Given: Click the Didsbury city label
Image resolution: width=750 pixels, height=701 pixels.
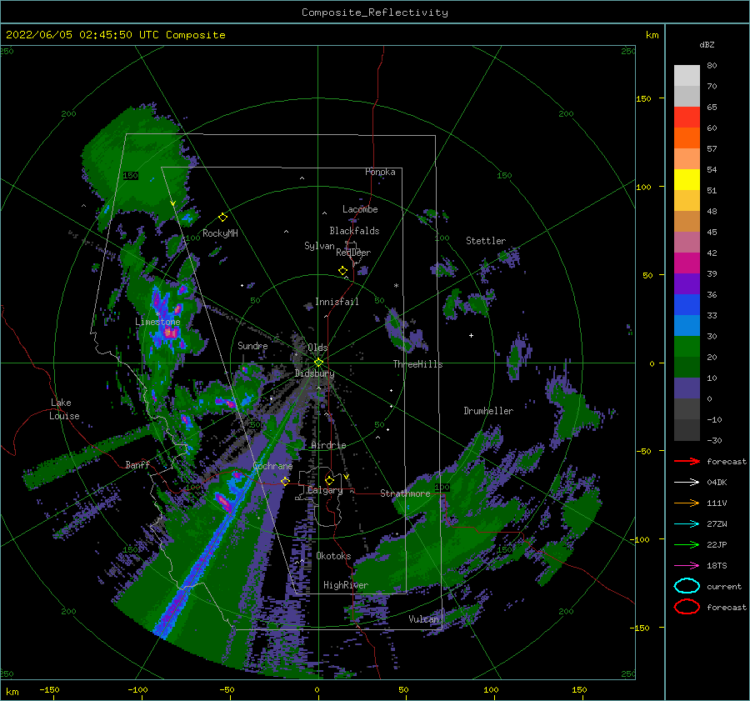Looking at the screenshot, I should point(315,373).
